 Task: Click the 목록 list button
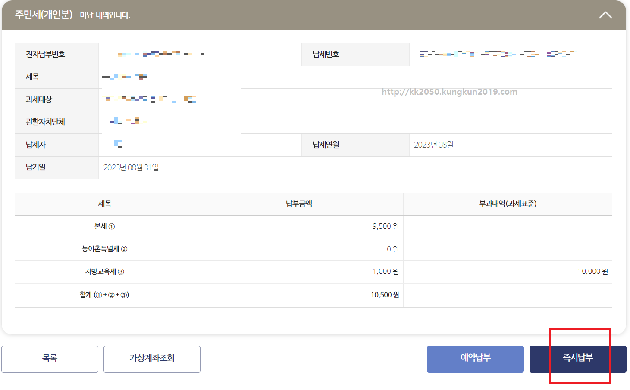click(50, 359)
